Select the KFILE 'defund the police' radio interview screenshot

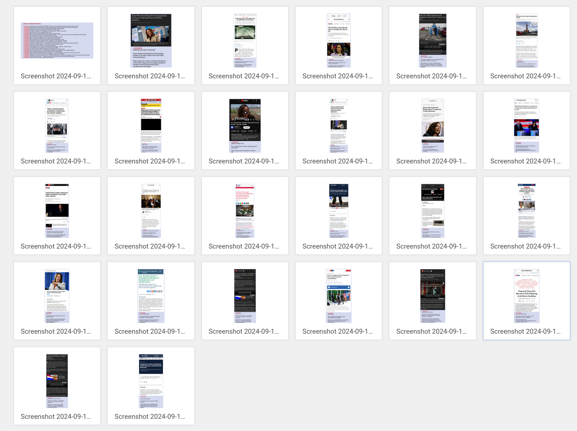[57, 211]
